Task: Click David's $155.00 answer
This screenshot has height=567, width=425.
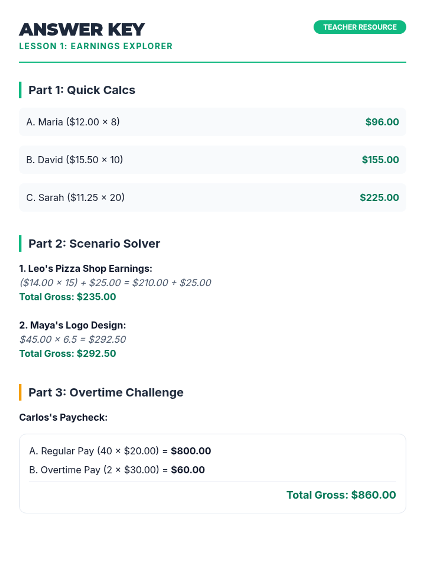Action: (380, 160)
